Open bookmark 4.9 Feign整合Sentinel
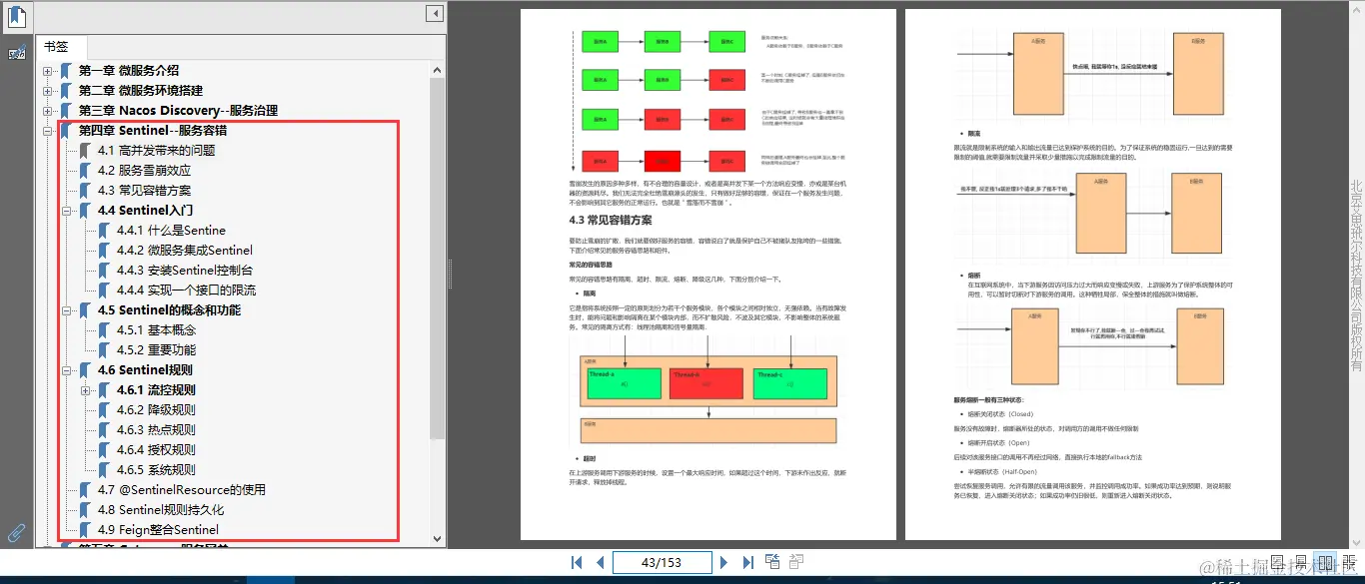 pos(158,530)
